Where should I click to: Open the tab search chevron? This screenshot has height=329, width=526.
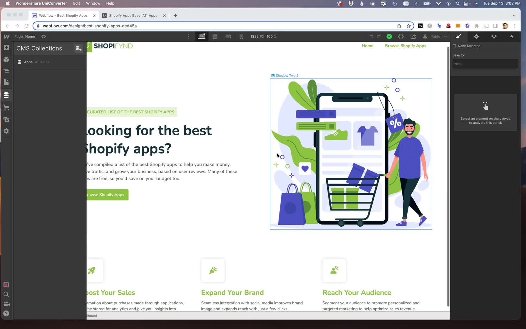(514, 16)
